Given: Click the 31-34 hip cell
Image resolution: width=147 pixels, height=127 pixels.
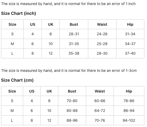Looking at the screenshot, I should (130, 34).
